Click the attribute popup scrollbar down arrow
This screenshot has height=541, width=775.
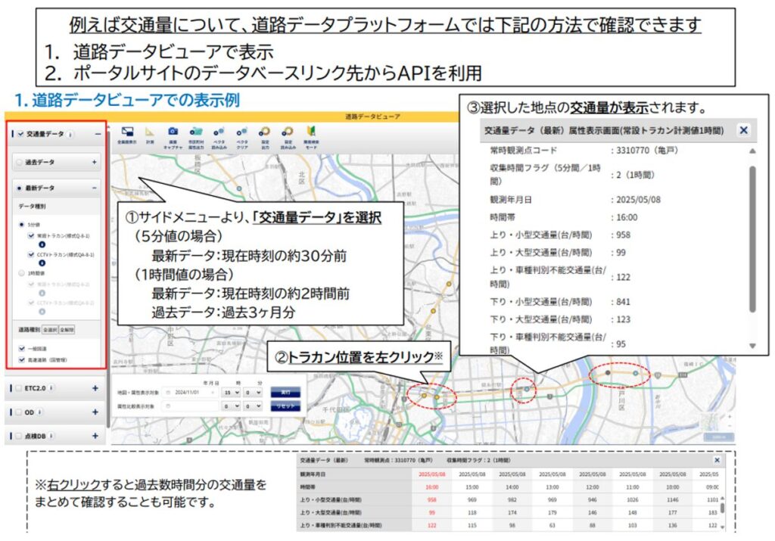[x=752, y=346]
